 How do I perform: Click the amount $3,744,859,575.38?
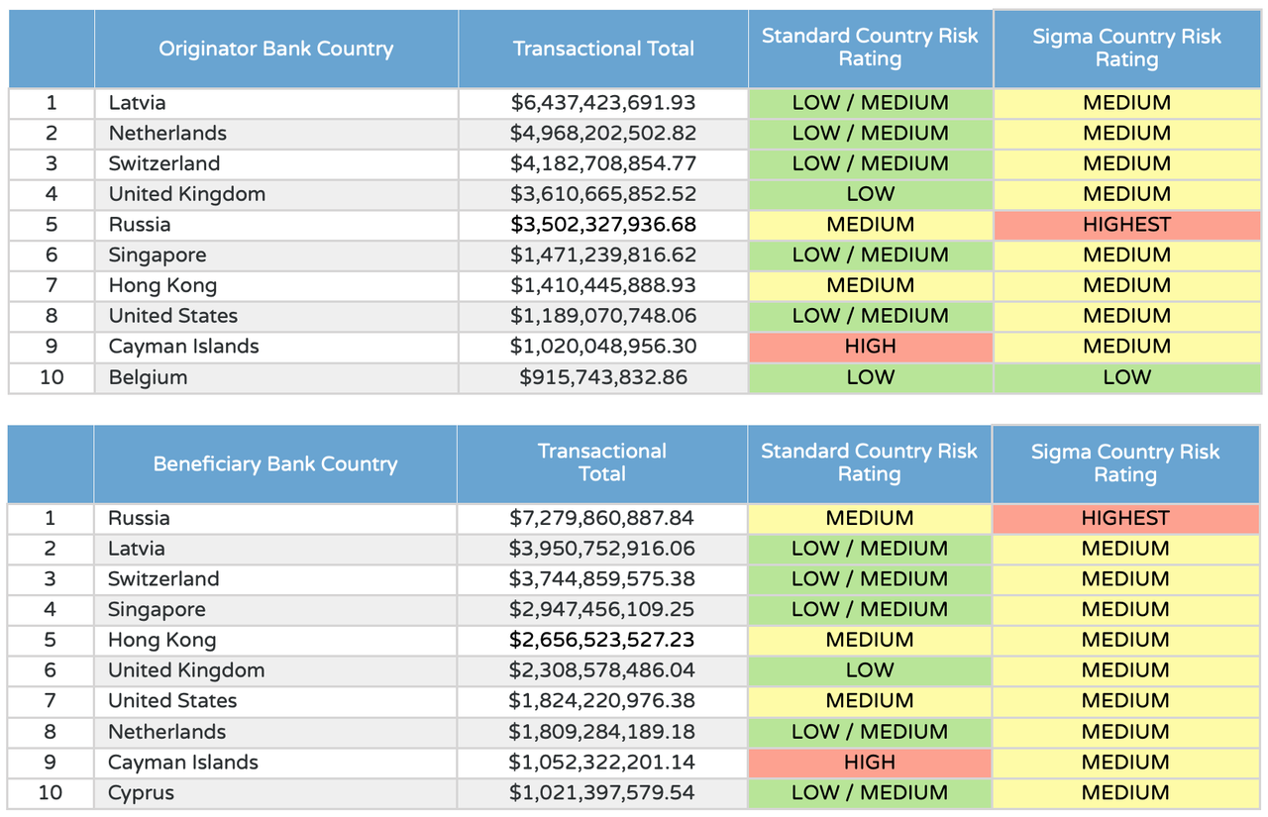602,579
